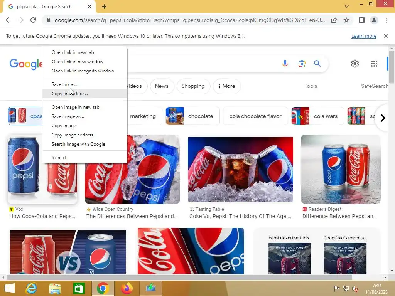Screen dimensions: 395x296
Task: Follow the Learn more link
Action: coord(364,36)
